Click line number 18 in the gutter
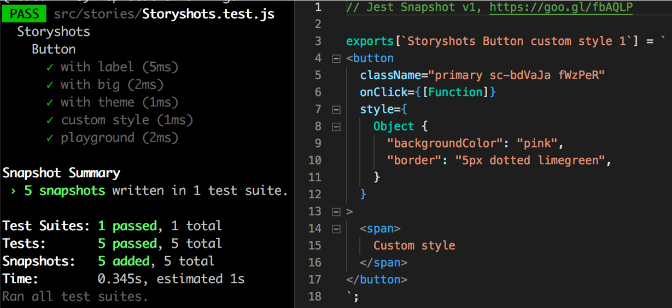 [x=315, y=297]
